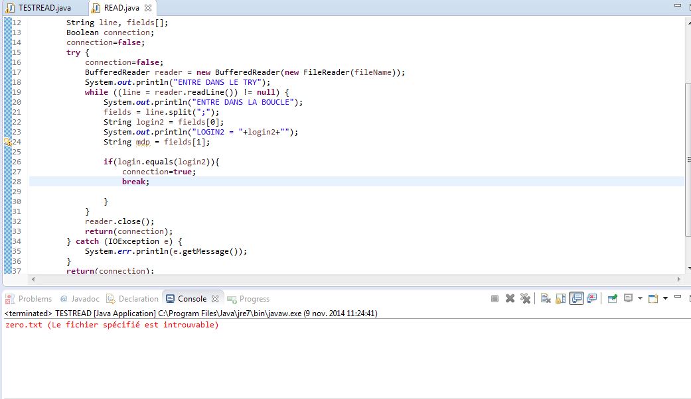Close the READ.java editor tab

click(x=148, y=8)
